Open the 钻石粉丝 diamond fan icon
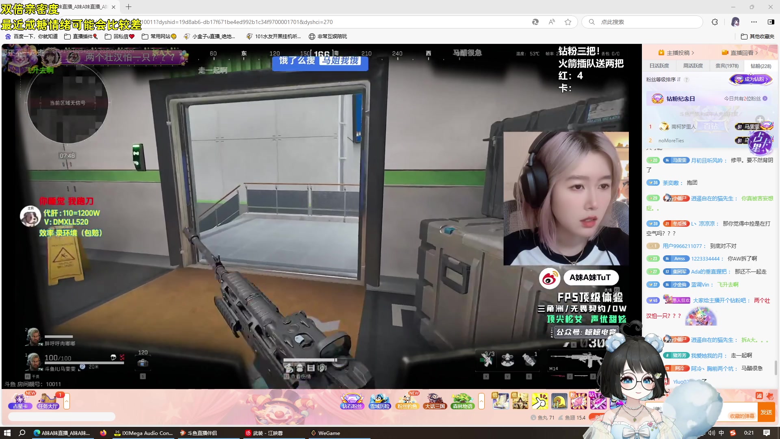Image resolution: width=780 pixels, height=439 pixels. tap(352, 401)
